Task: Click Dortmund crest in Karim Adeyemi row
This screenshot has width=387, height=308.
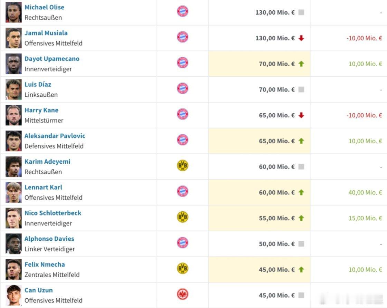Action: pos(182,166)
